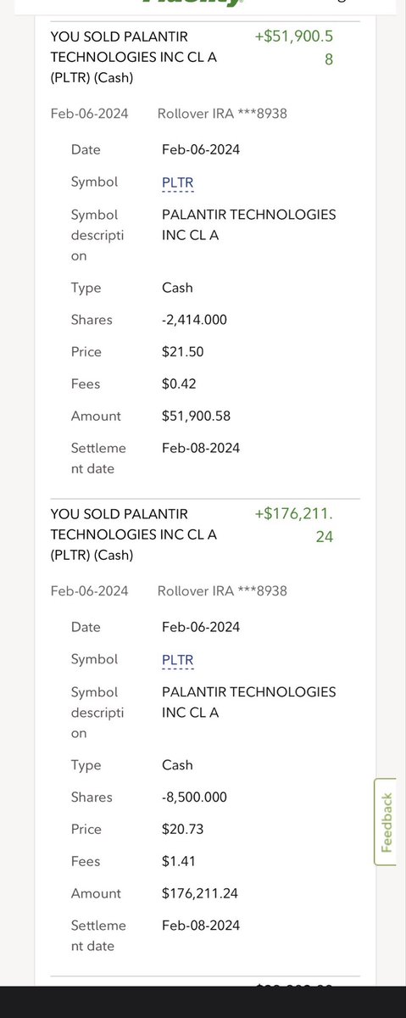406x1018 pixels.
Task: Tap the -8,500.000 shares value
Action: (194, 797)
